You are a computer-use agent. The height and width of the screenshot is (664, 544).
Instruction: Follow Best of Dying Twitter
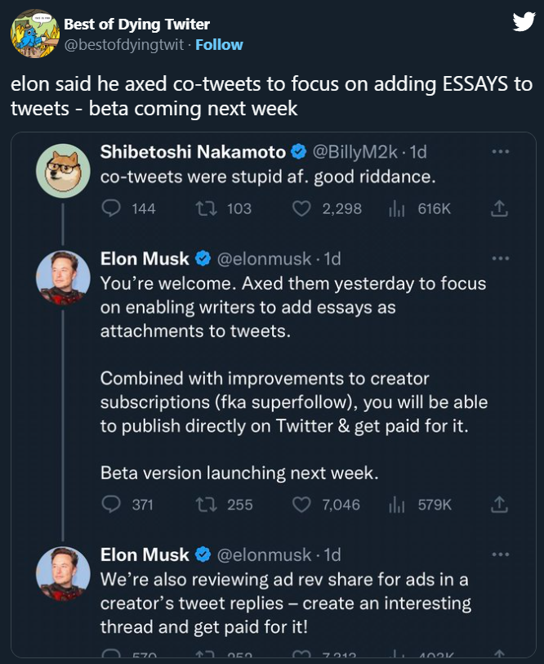219,44
